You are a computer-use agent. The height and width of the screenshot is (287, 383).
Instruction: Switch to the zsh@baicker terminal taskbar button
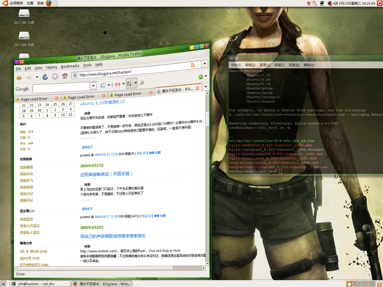[x=40, y=284]
